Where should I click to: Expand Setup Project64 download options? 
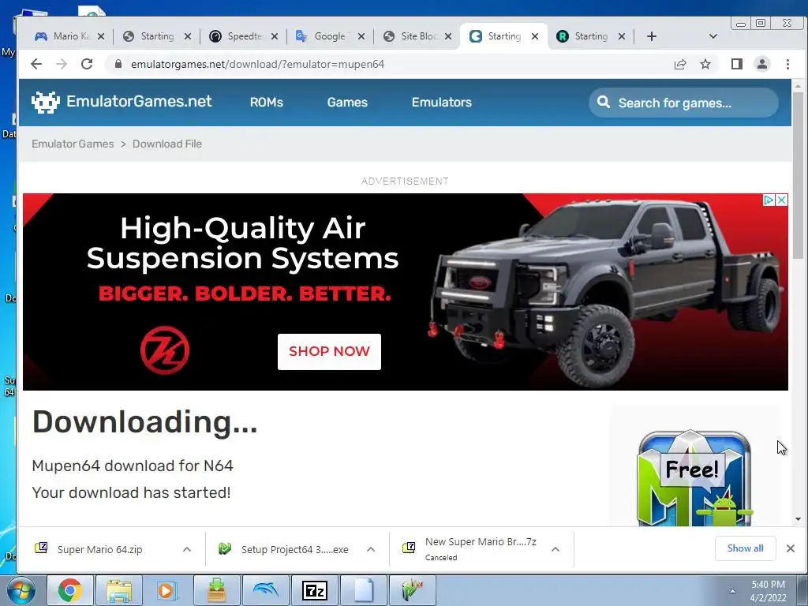371,549
